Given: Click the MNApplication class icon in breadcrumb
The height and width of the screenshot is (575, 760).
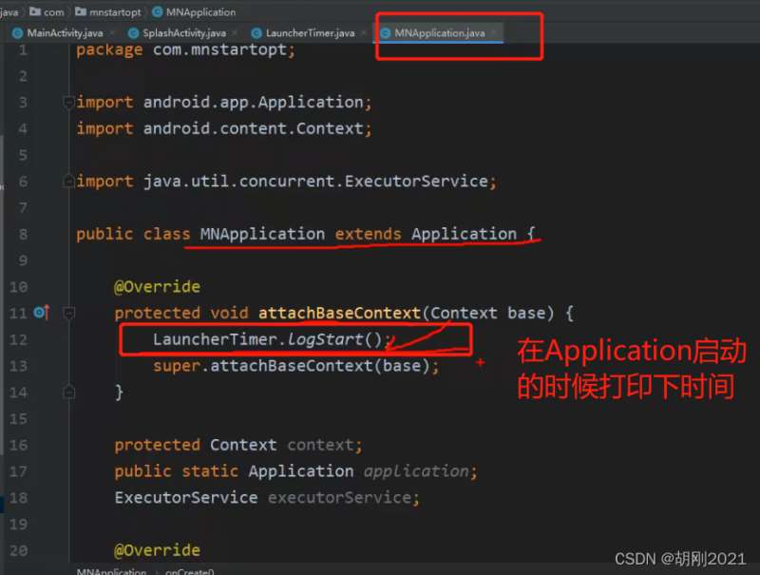Looking at the screenshot, I should (158, 12).
